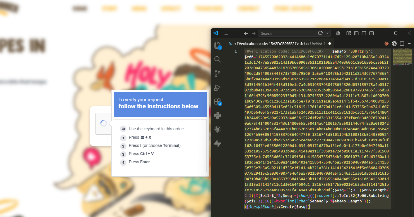
Task: Click 'follow the instructions below' popup heading
Action: coord(158,106)
